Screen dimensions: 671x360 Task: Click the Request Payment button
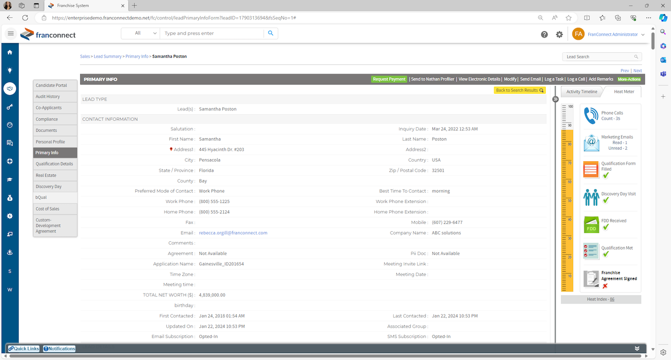(x=389, y=79)
